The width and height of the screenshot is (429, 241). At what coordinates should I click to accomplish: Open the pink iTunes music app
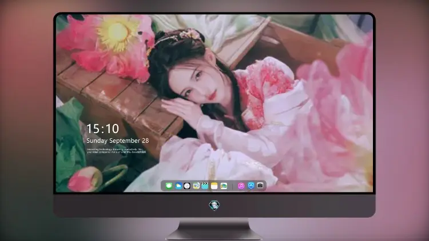pyautogui.click(x=241, y=186)
